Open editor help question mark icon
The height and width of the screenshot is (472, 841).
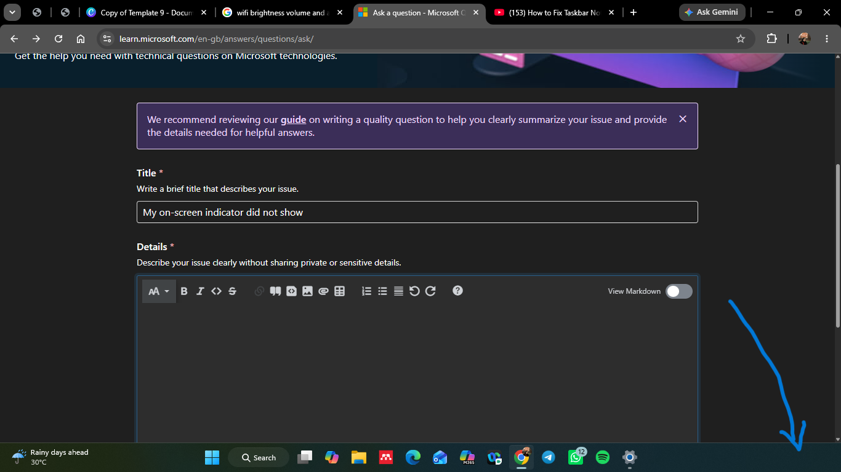pyautogui.click(x=457, y=291)
